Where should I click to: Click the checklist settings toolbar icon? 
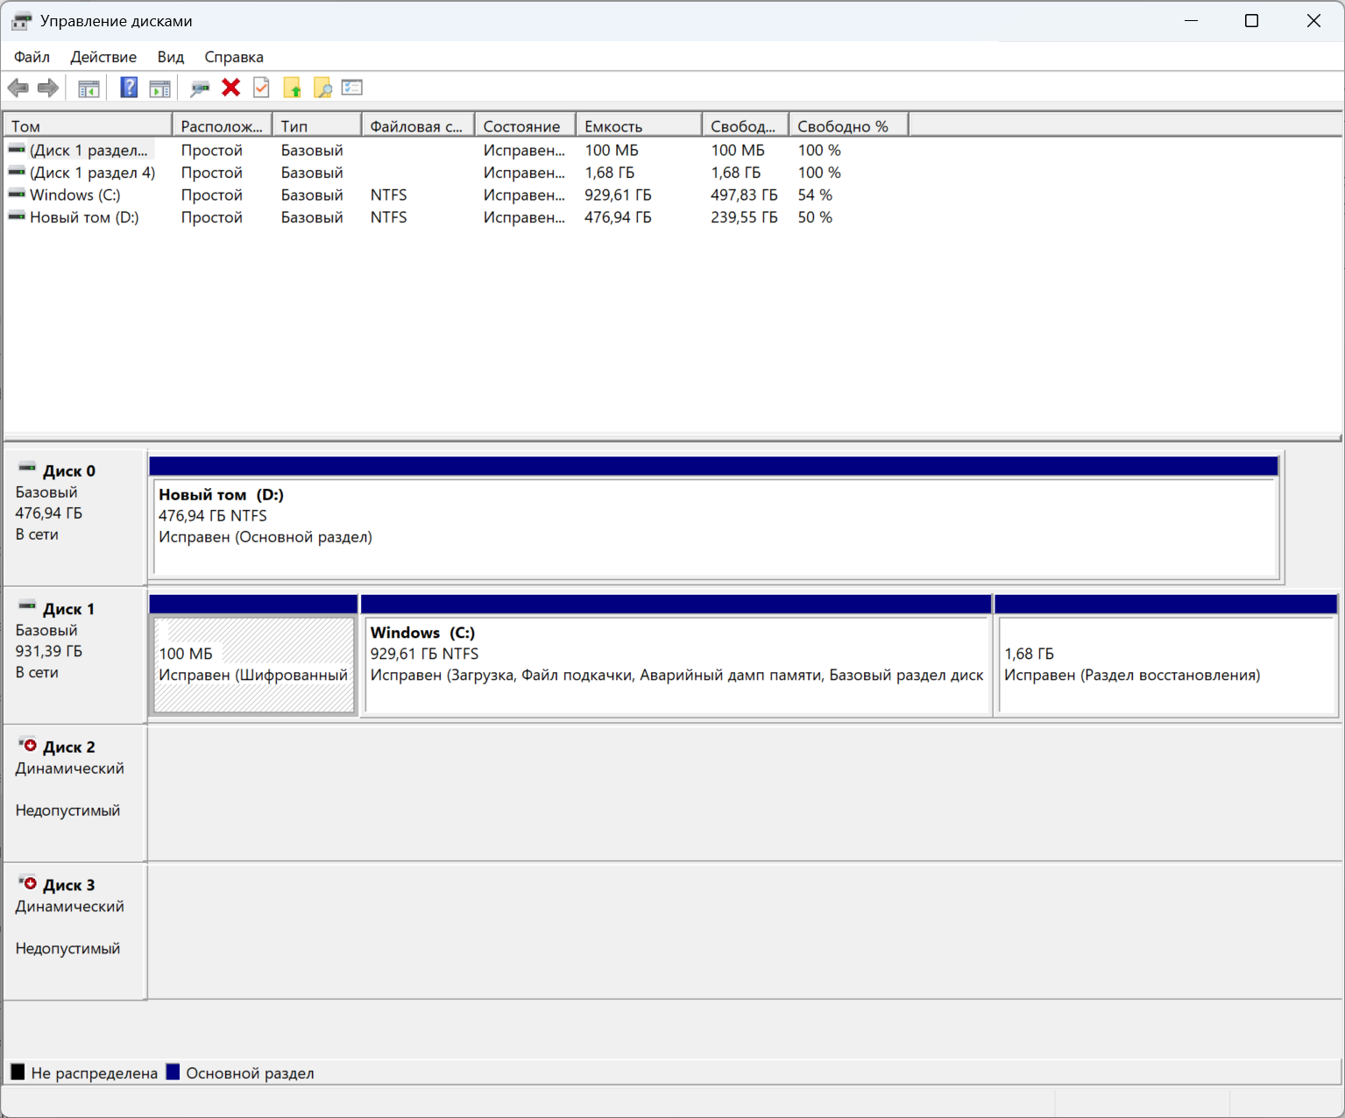coord(352,88)
